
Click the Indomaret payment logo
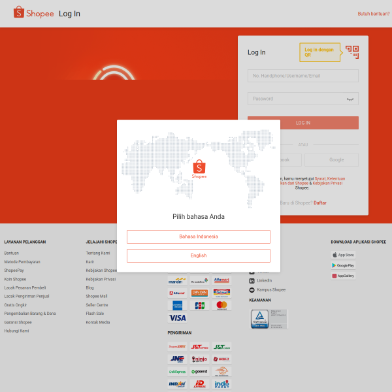click(221, 293)
